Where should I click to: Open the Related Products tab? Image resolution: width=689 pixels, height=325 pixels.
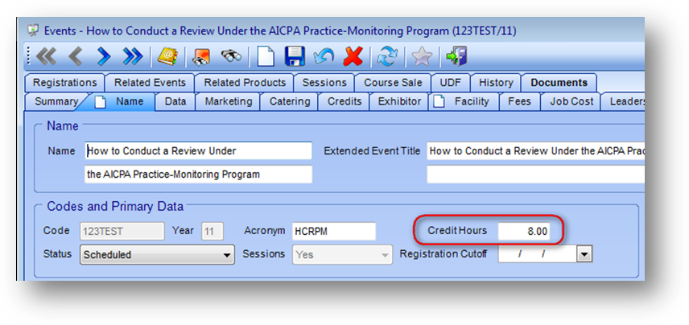245,83
